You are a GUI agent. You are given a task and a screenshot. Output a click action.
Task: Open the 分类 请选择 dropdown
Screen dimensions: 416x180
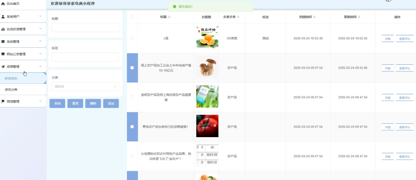coord(85,86)
